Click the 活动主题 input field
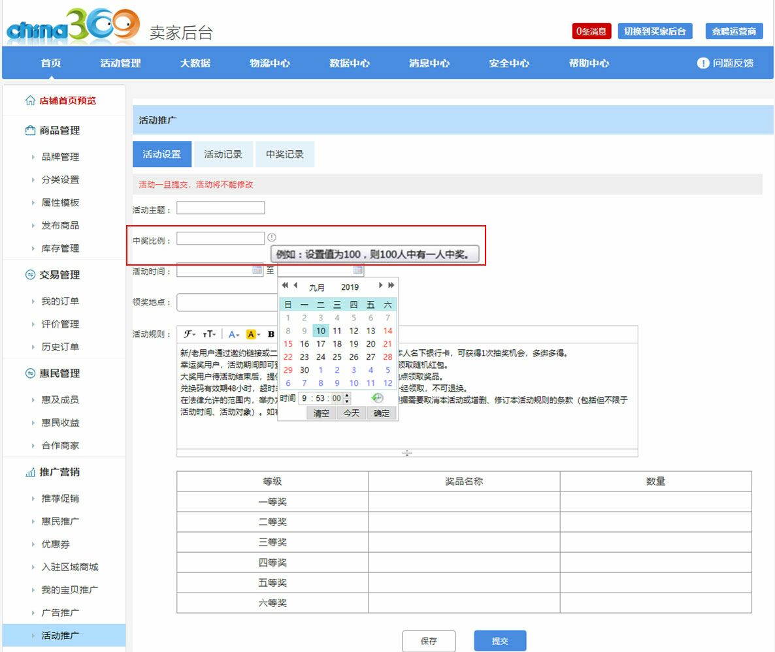This screenshot has width=775, height=652. (x=220, y=208)
